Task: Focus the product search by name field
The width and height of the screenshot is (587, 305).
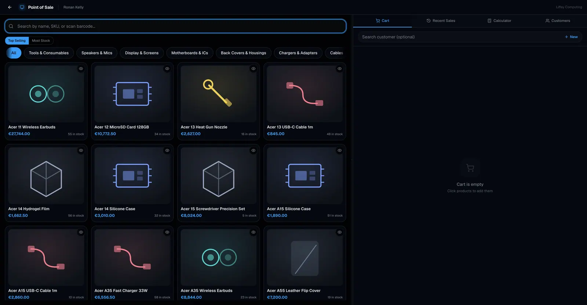Action: pyautogui.click(x=175, y=26)
